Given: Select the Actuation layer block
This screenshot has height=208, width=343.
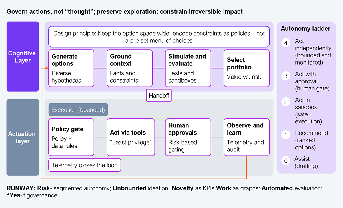Looking at the screenshot, I should tap(23, 137).
